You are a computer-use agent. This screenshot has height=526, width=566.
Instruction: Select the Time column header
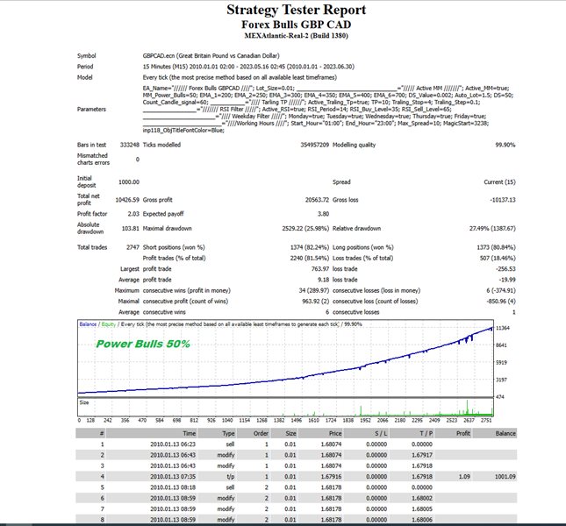(x=189, y=432)
